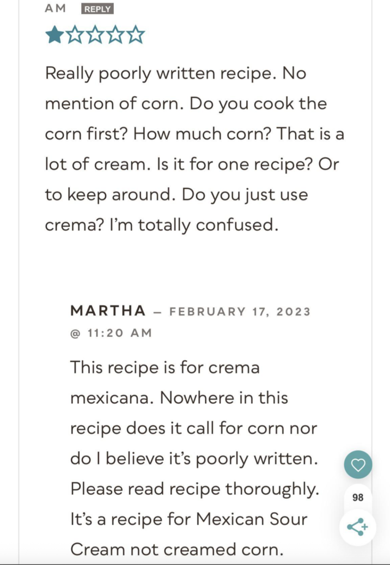Click the third rating star

coord(95,35)
